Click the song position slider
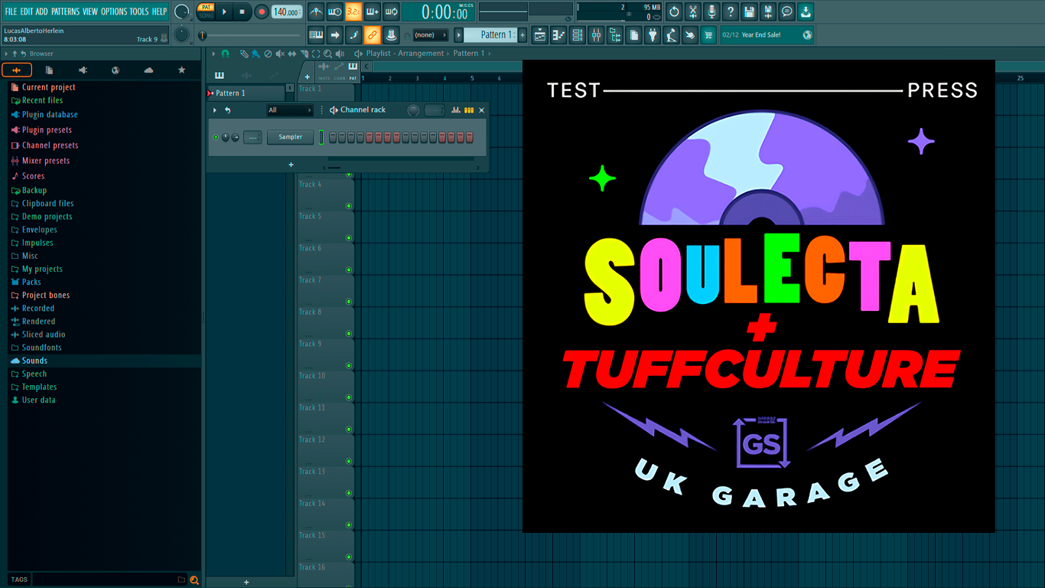The width and height of the screenshot is (1045, 588). coord(251,35)
